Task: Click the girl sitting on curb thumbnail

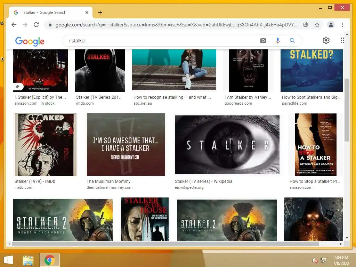Action: (x=174, y=70)
